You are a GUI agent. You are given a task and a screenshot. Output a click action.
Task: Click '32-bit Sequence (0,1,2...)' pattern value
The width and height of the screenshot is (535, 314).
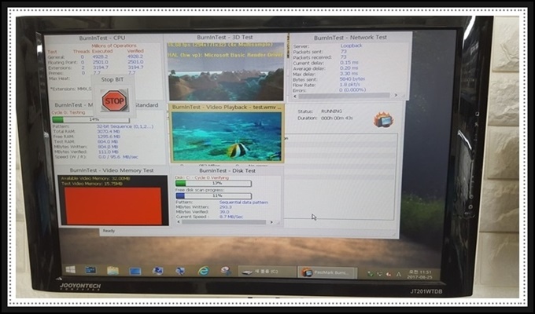[x=125, y=126]
